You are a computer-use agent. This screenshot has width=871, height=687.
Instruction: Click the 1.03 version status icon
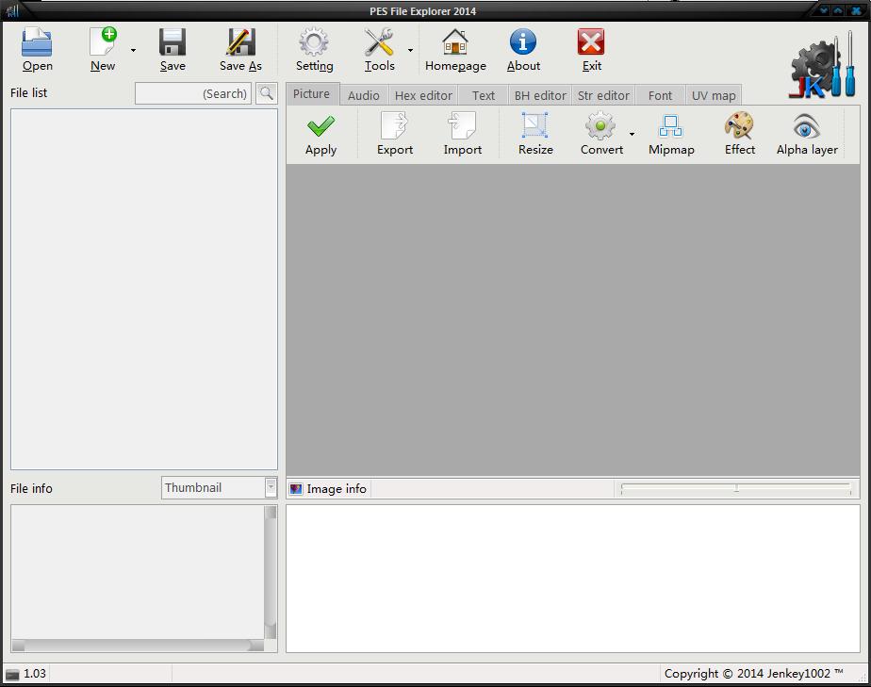coord(12,674)
